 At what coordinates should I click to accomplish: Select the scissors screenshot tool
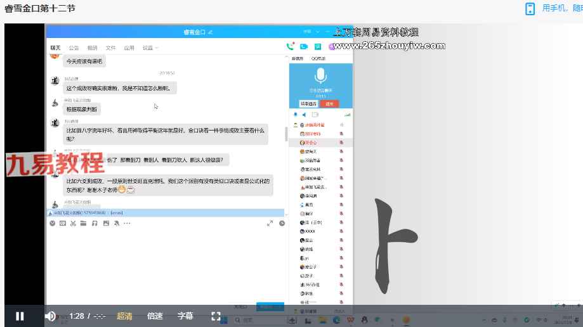(73, 223)
